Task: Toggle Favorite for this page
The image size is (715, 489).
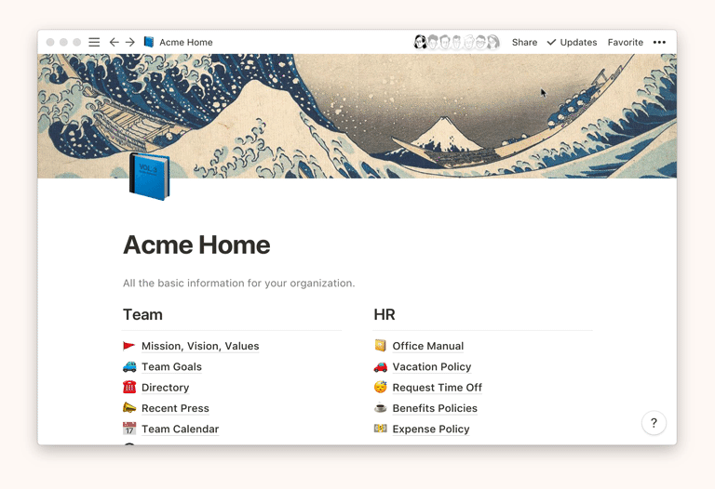Action: 625,42
